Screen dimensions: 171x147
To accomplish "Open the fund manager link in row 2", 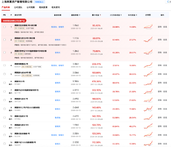I will point(58,40).
